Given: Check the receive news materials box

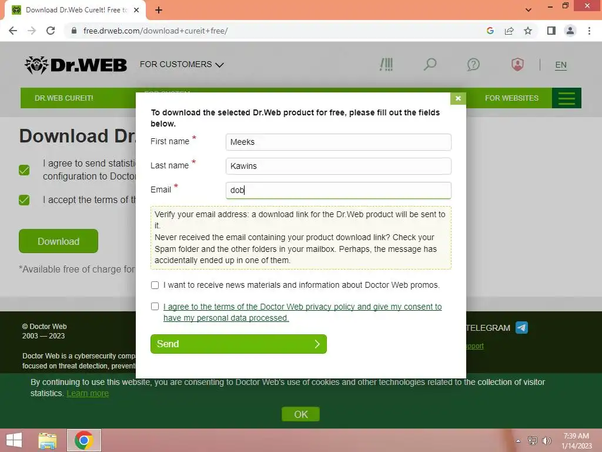Looking at the screenshot, I should (155, 285).
